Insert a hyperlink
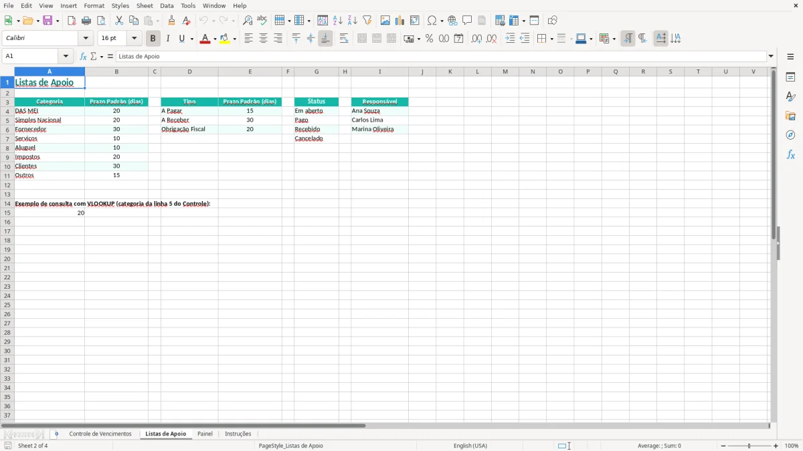The image size is (803, 451). coord(452,21)
